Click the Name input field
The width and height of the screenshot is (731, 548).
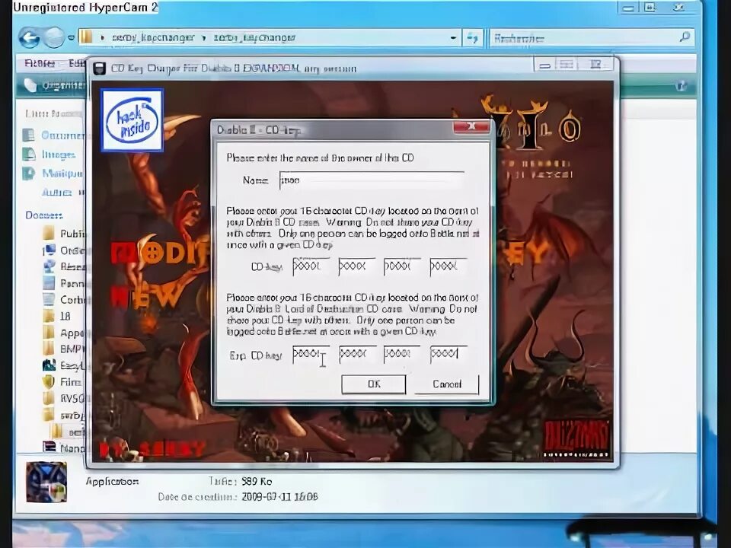(372, 180)
